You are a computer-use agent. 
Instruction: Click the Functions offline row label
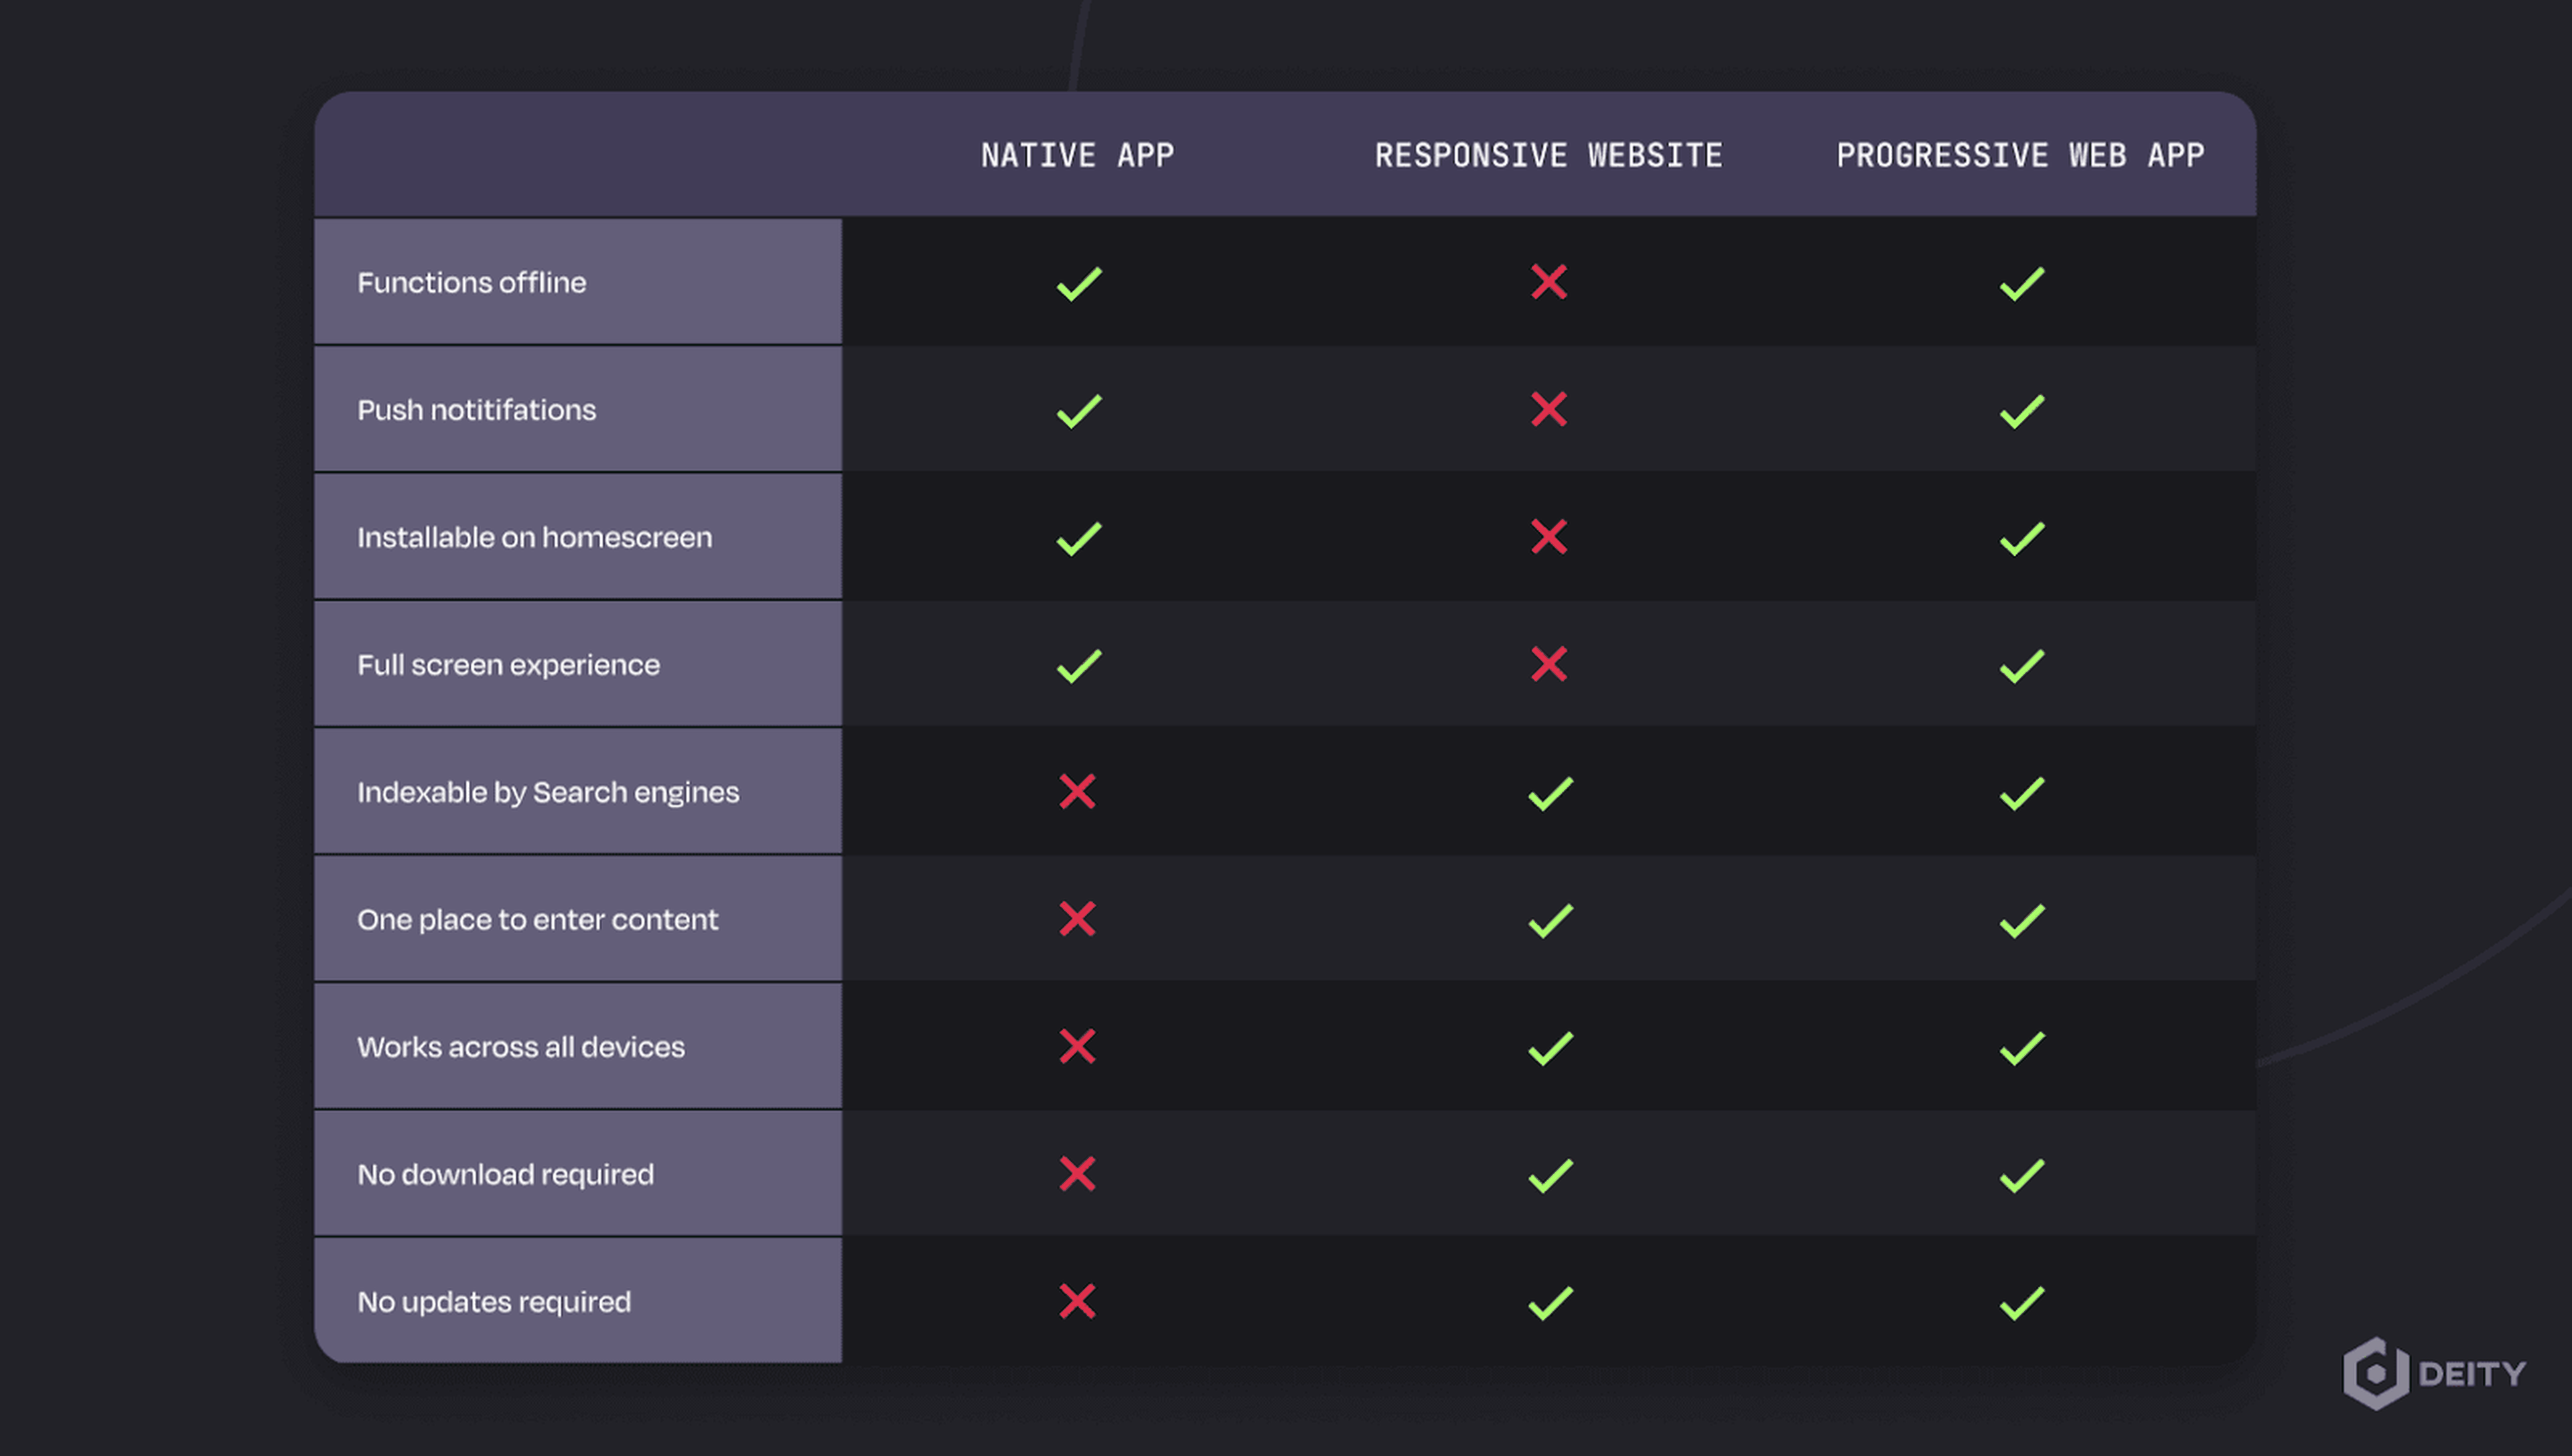471,283
